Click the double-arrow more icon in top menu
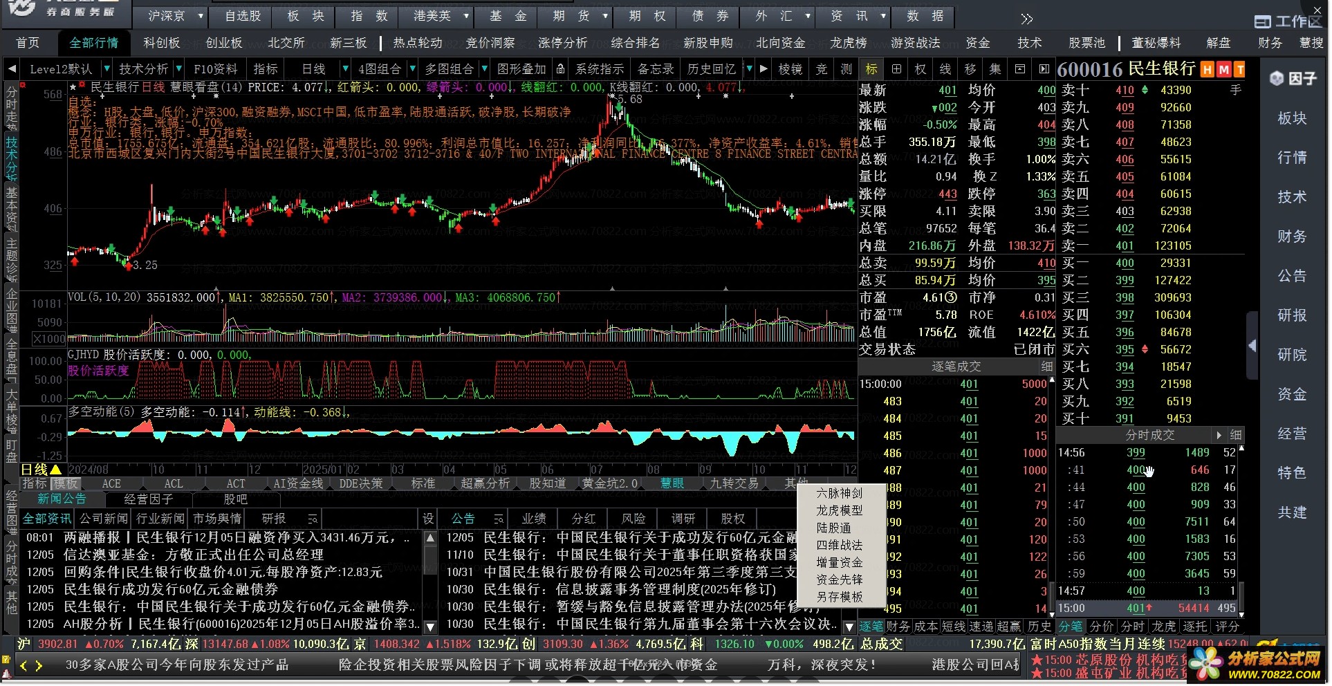This screenshot has height=686, width=1332. point(1026,19)
